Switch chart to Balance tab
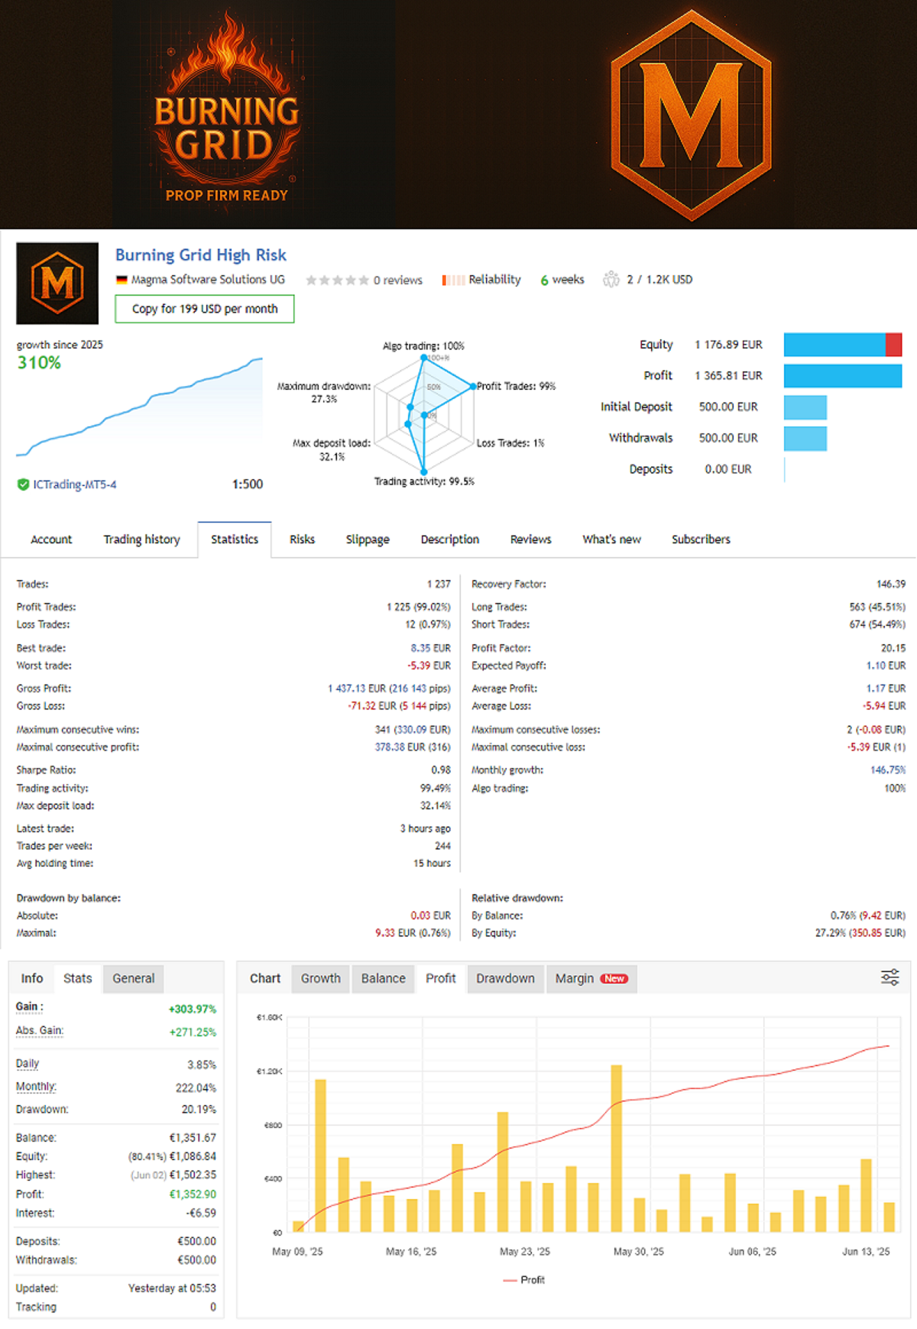 click(384, 978)
